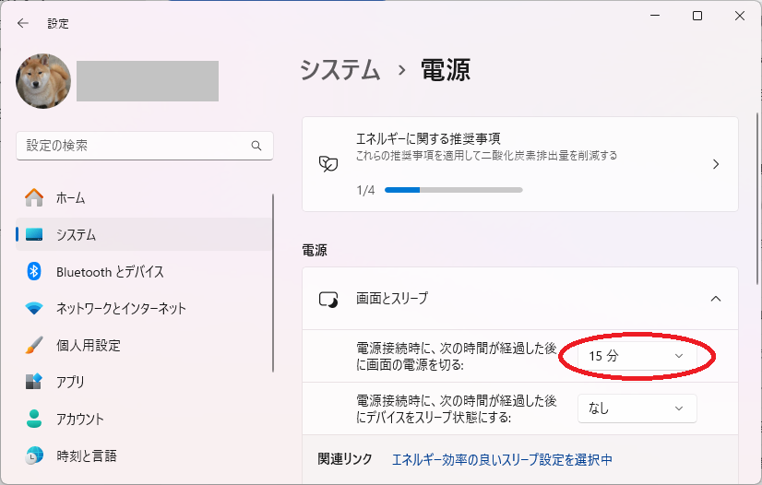Click the 画面とスリープ screen icon
This screenshot has width=762, height=485.
pyautogui.click(x=328, y=299)
